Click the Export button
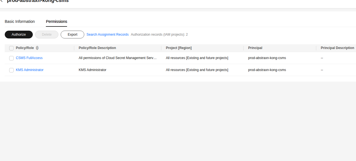The width and height of the screenshot is (356, 161). tap(72, 35)
